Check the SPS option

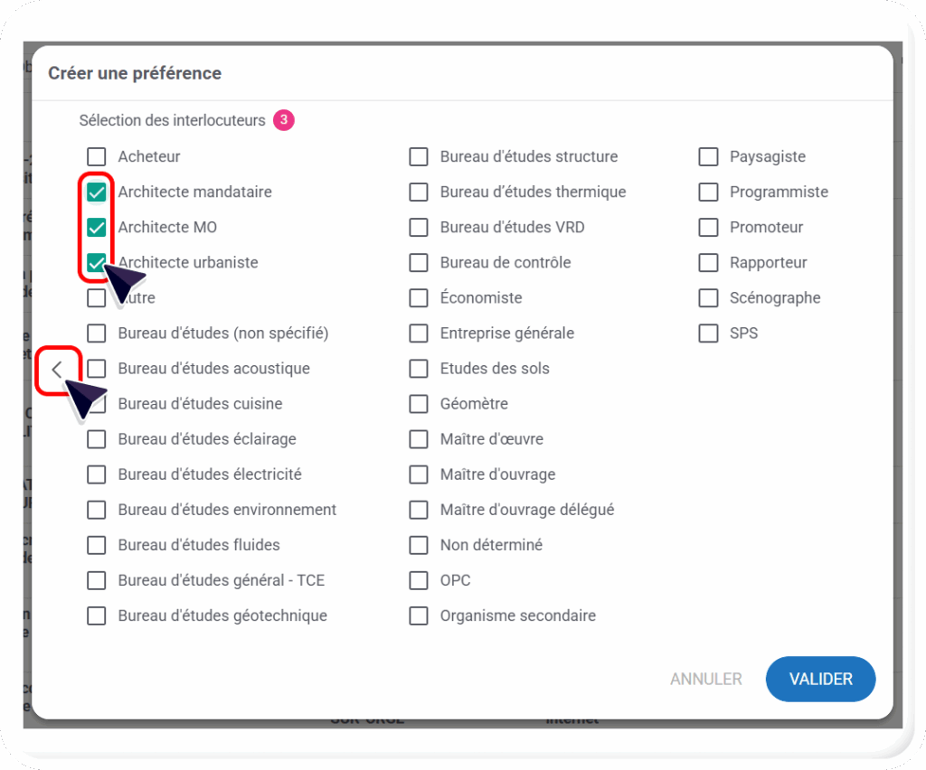click(x=708, y=333)
